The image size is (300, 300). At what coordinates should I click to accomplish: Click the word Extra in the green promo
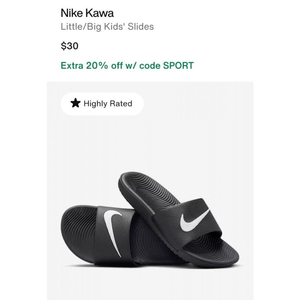tap(72, 66)
